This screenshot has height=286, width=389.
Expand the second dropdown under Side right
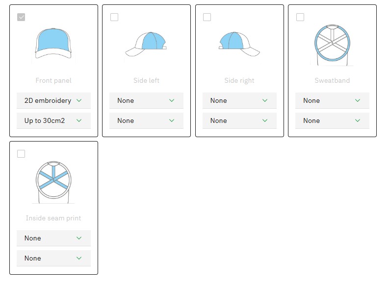coord(239,120)
